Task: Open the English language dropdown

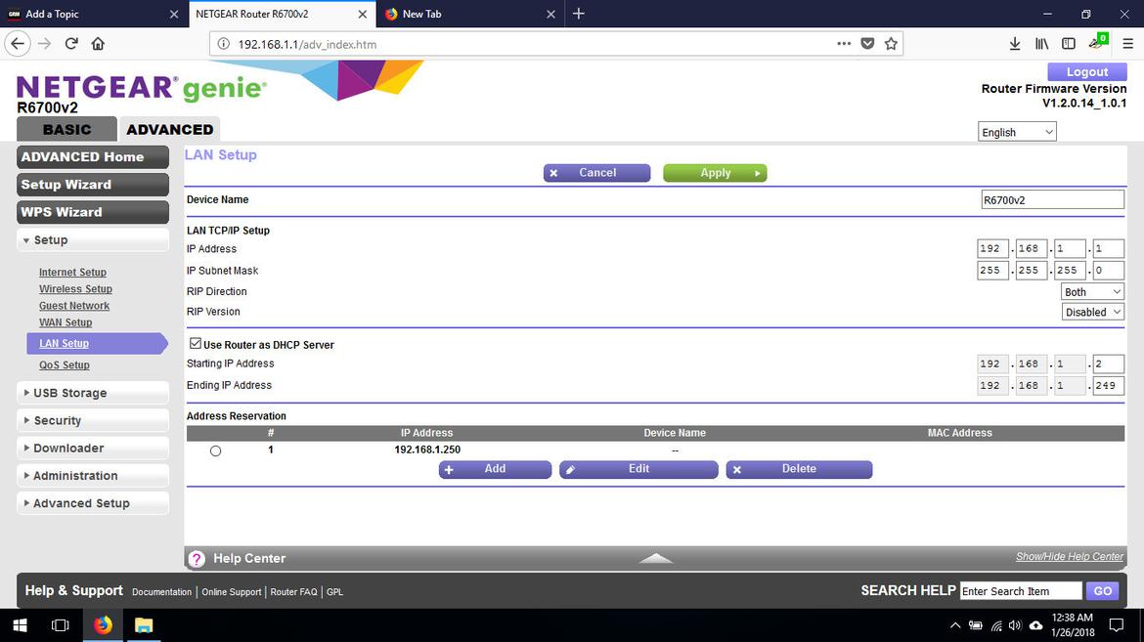Action: coord(1017,132)
